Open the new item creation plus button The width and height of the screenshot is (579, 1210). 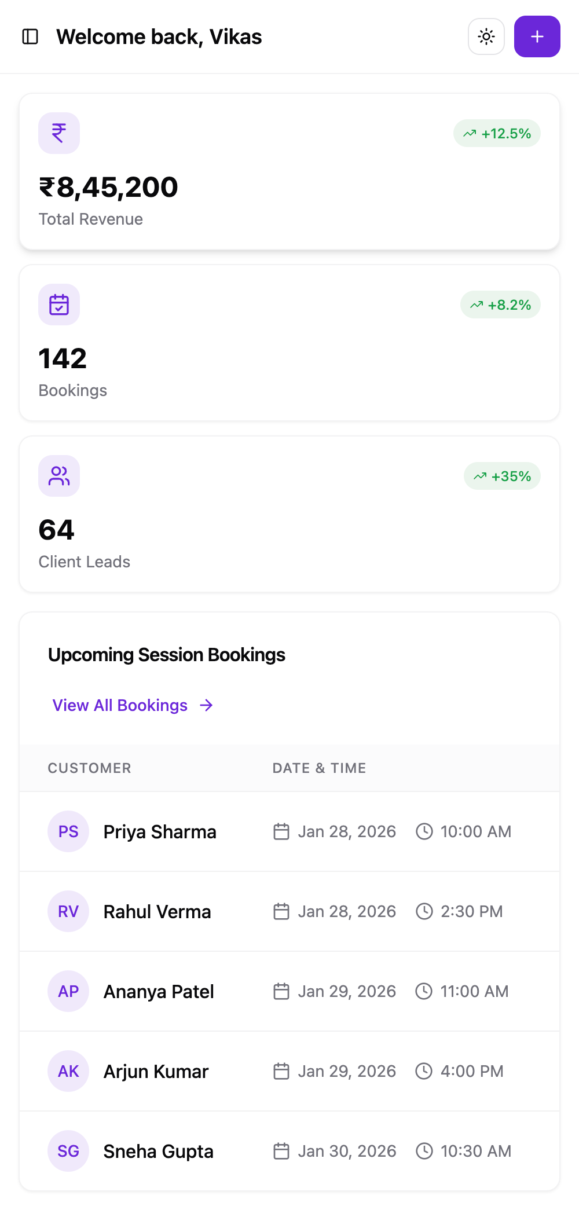click(x=537, y=36)
